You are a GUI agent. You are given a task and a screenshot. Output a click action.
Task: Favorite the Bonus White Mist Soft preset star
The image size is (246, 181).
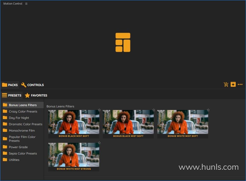(208, 110)
